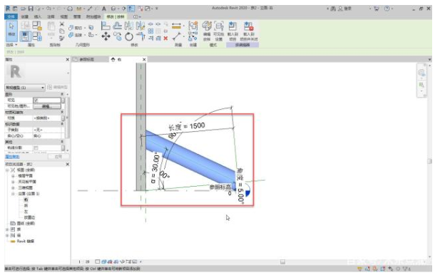This screenshot has width=435, height=275.
Task: Click the Load into Project and Close button
Action: click(249, 31)
